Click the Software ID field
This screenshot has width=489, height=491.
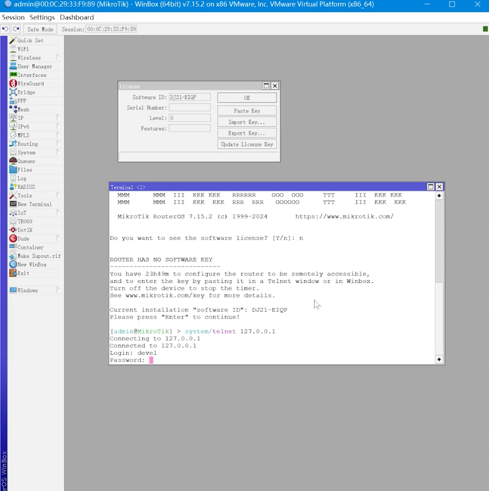click(x=190, y=97)
